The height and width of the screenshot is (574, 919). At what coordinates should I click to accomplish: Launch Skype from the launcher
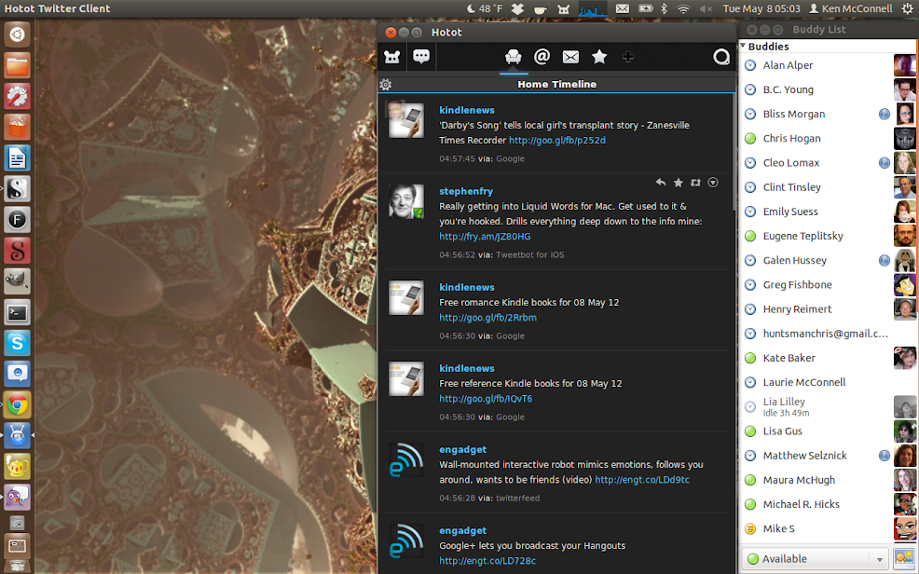point(17,343)
